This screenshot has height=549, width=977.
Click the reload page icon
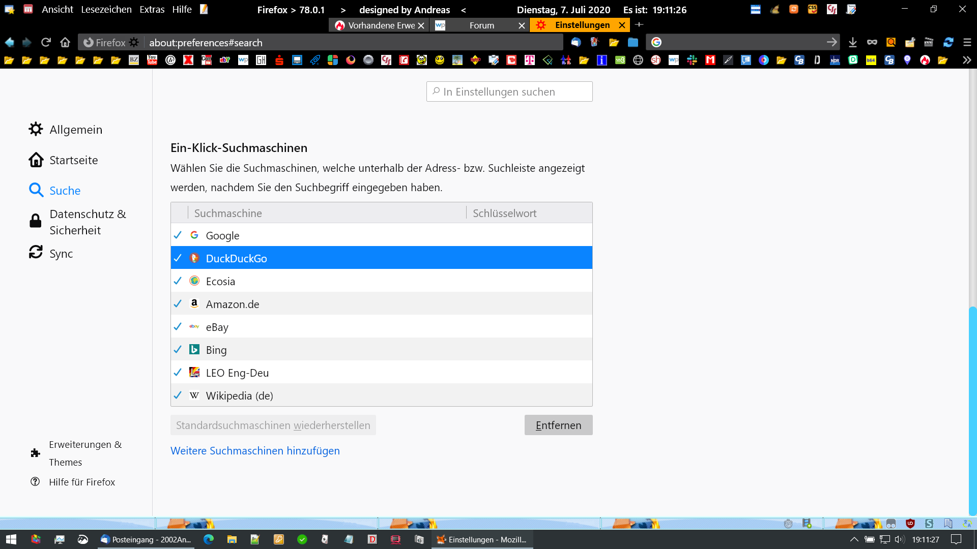click(46, 42)
